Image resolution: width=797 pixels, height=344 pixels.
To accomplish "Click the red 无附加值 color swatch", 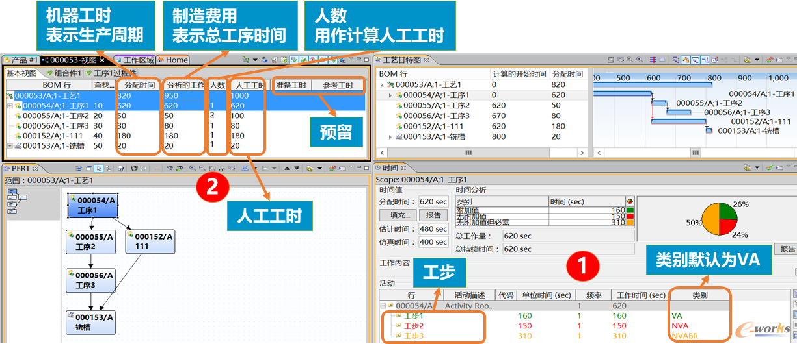I will pos(629,216).
